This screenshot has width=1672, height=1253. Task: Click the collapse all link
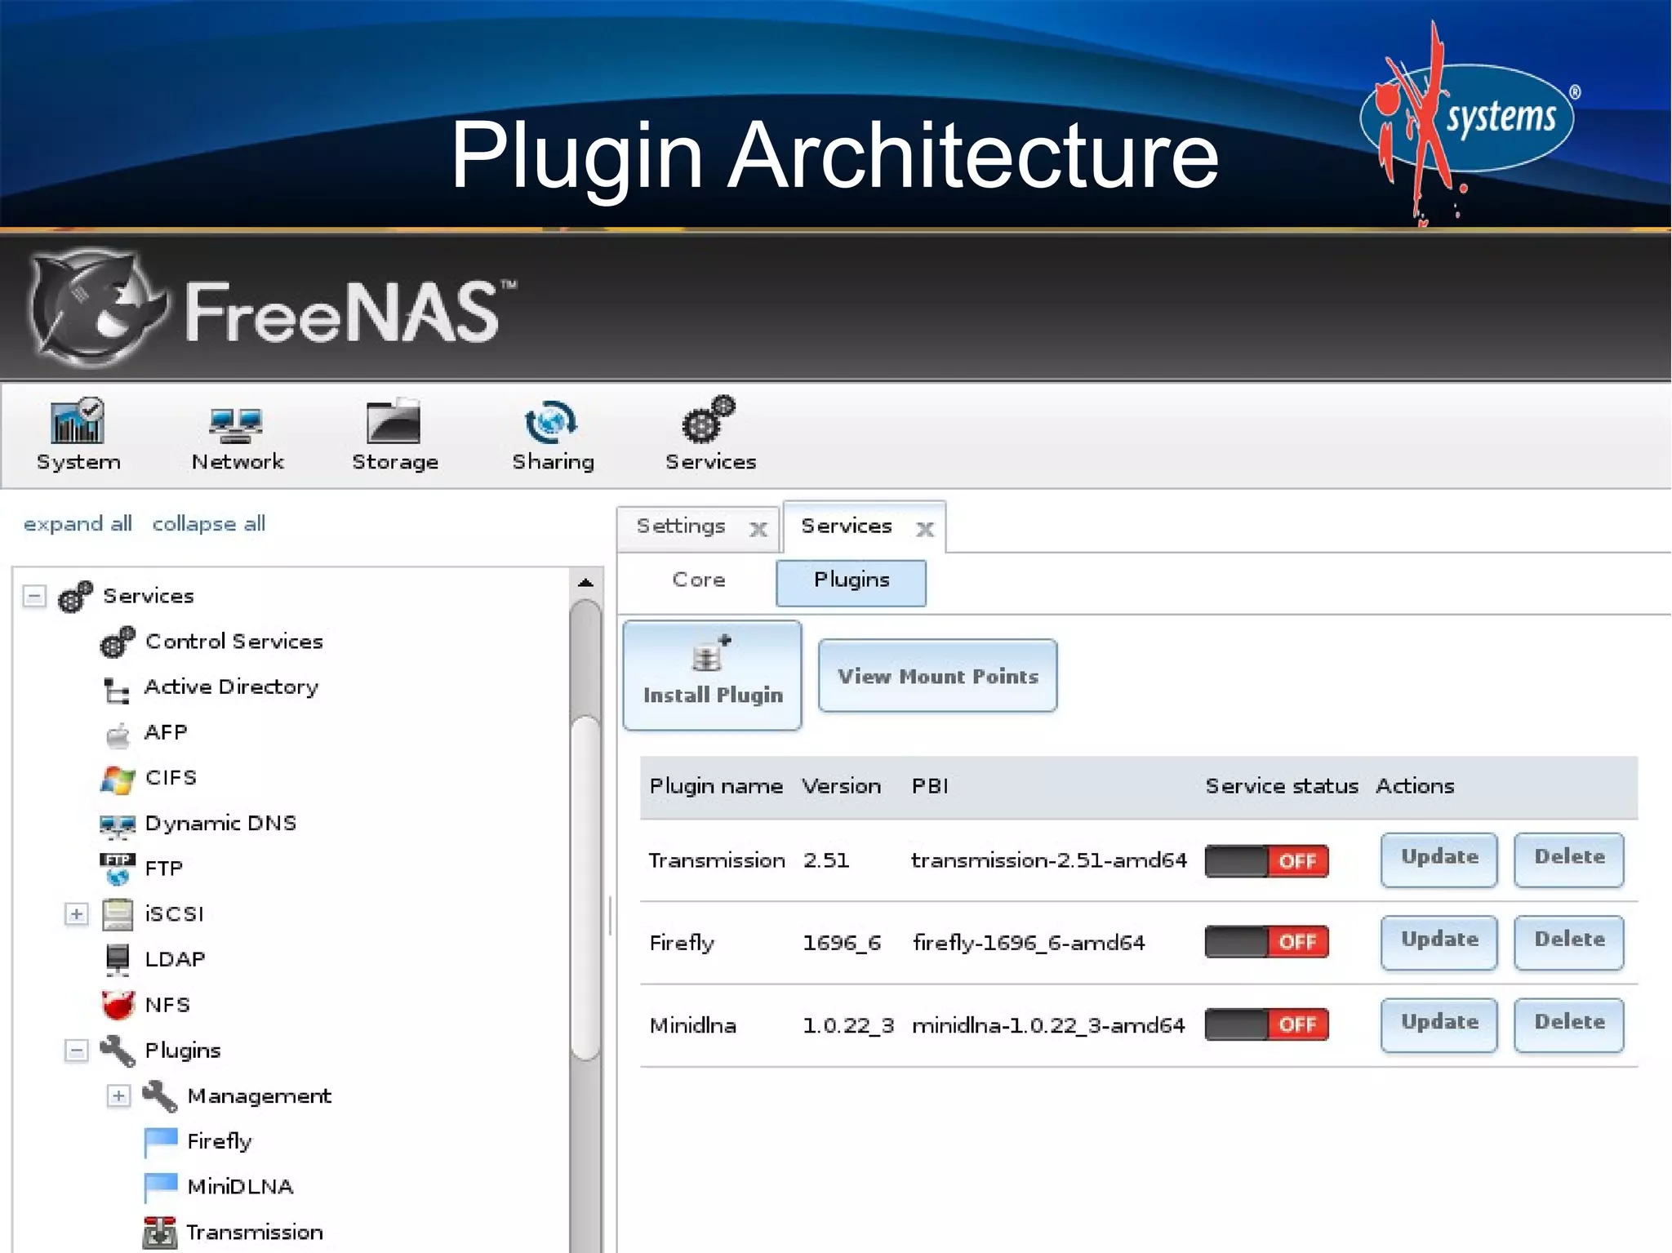pos(209,524)
